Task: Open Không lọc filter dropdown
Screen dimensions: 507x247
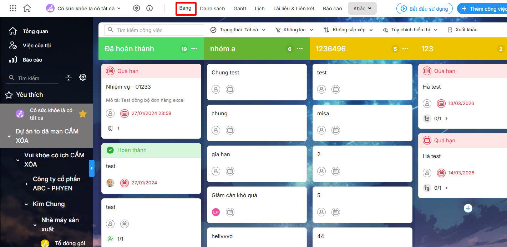Action: pos(294,30)
